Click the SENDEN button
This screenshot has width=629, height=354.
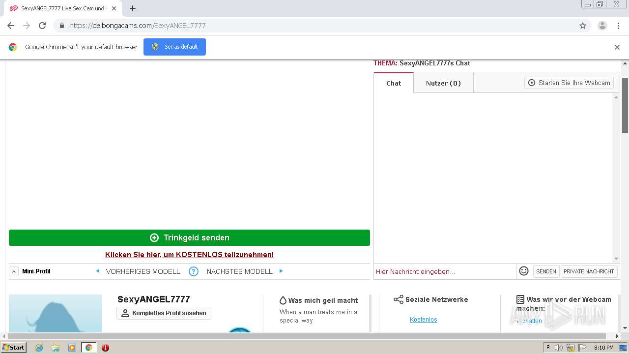click(546, 271)
